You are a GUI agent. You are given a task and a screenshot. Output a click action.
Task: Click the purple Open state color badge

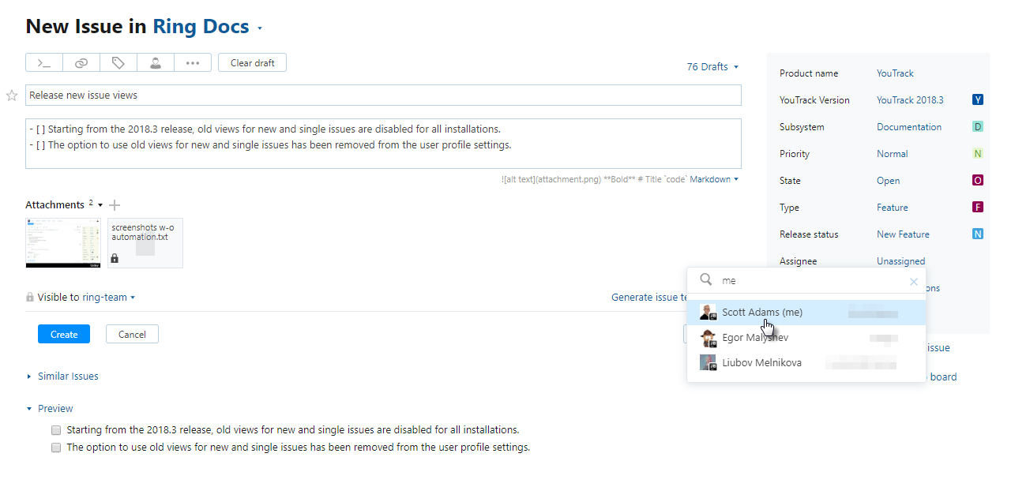pos(978,181)
